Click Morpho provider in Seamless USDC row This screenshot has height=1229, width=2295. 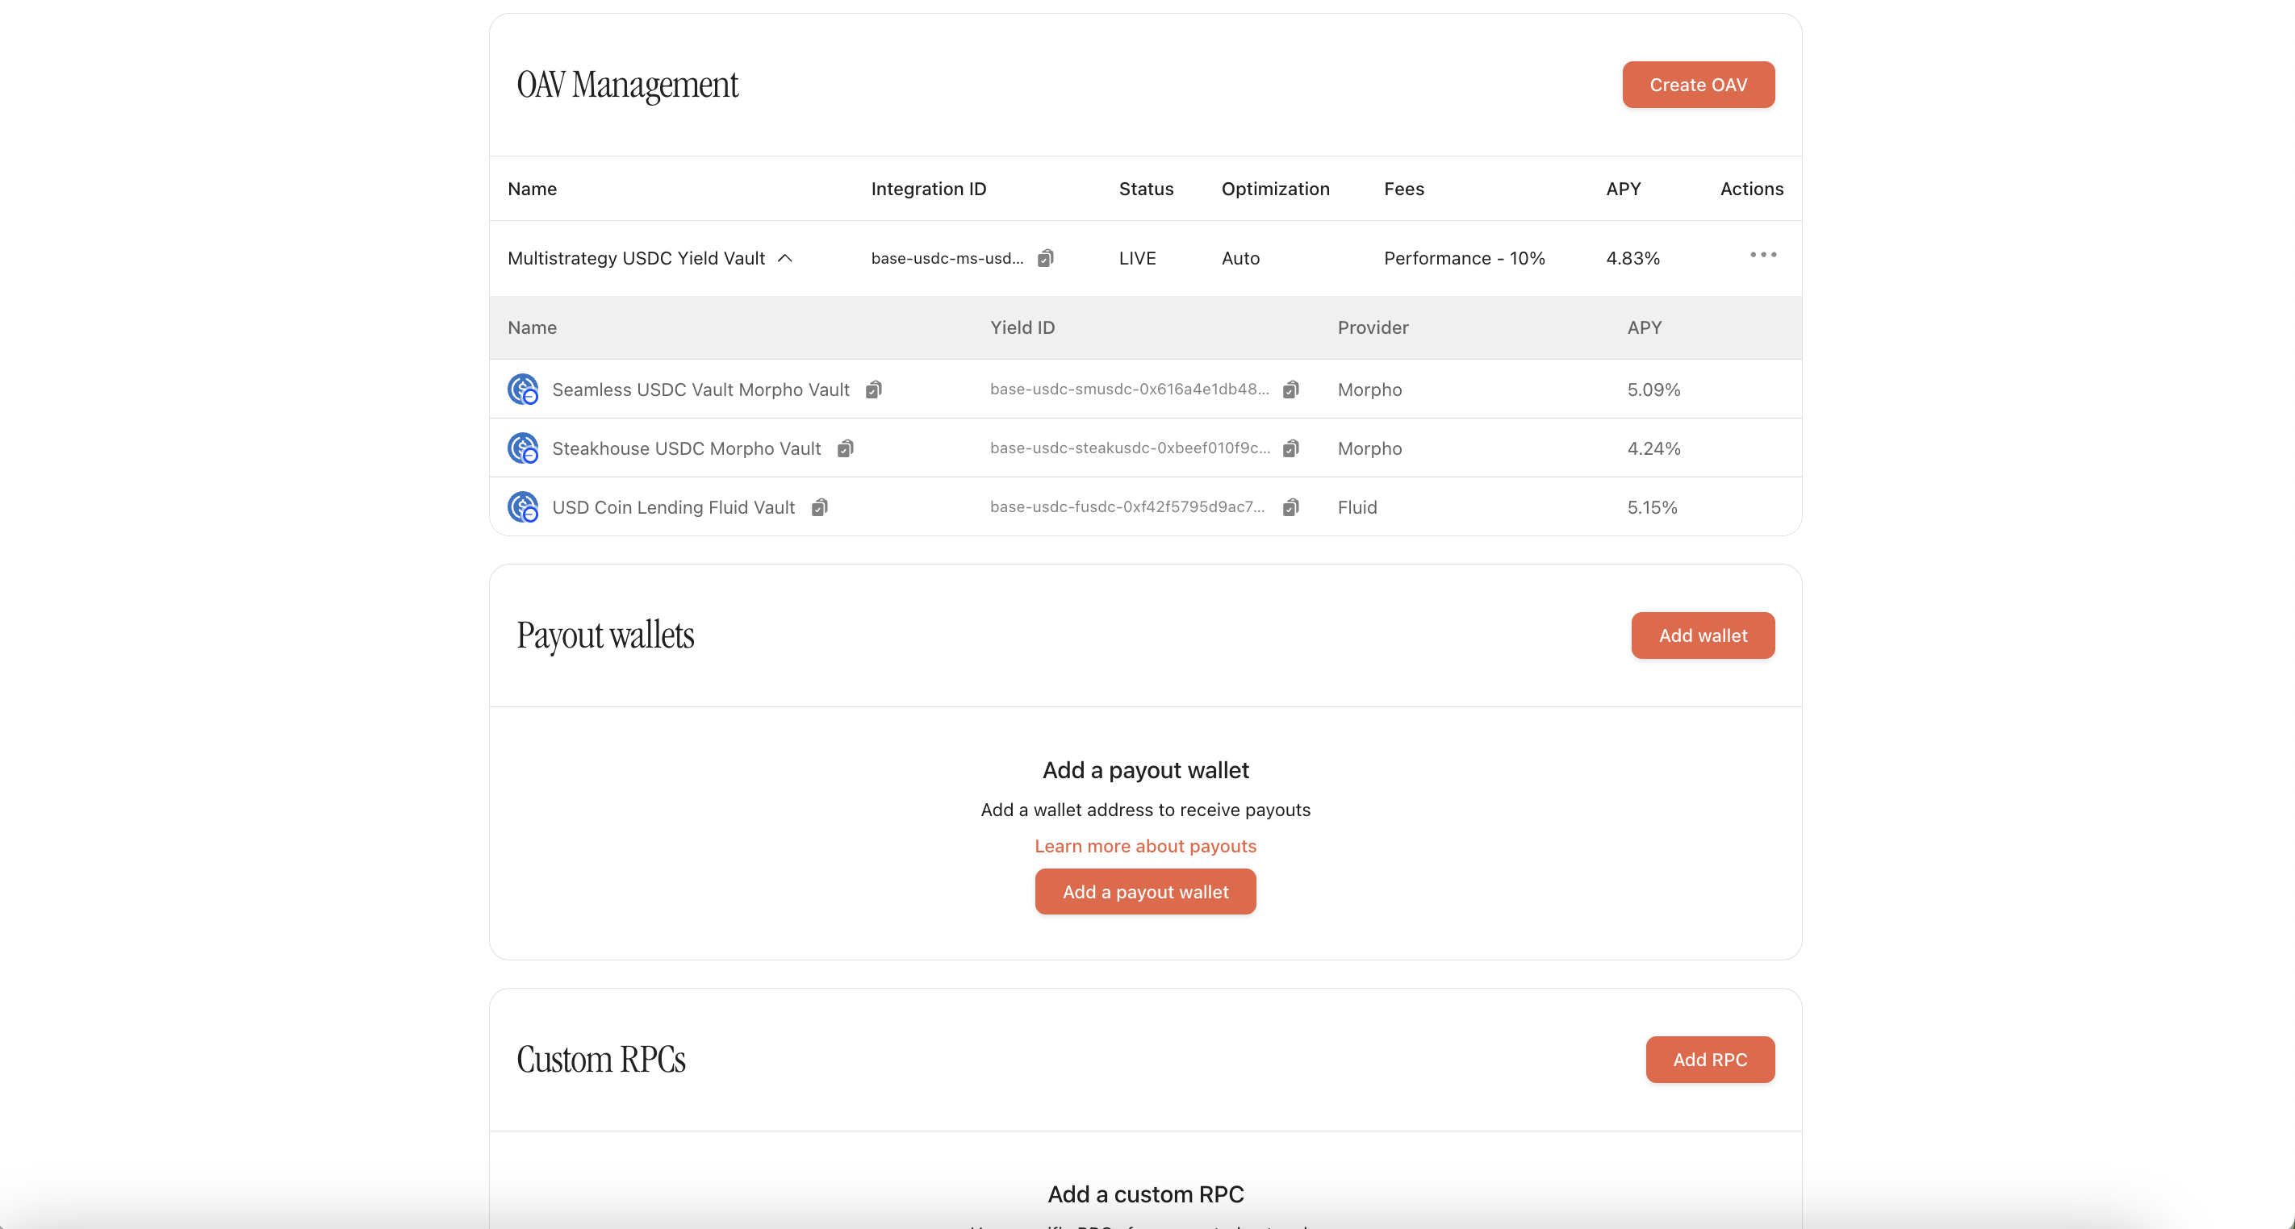coord(1369,390)
